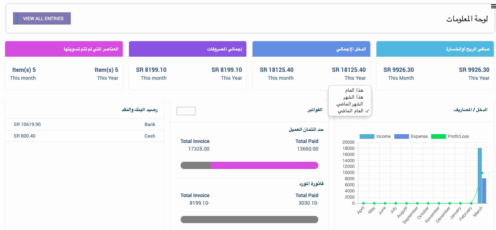The width and height of the screenshot is (496, 230).
Task: Click the March expense bar in chart
Action: pos(484,191)
